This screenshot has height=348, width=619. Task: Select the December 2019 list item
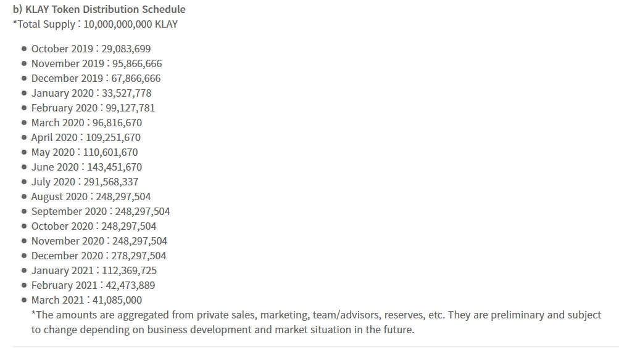click(x=96, y=78)
